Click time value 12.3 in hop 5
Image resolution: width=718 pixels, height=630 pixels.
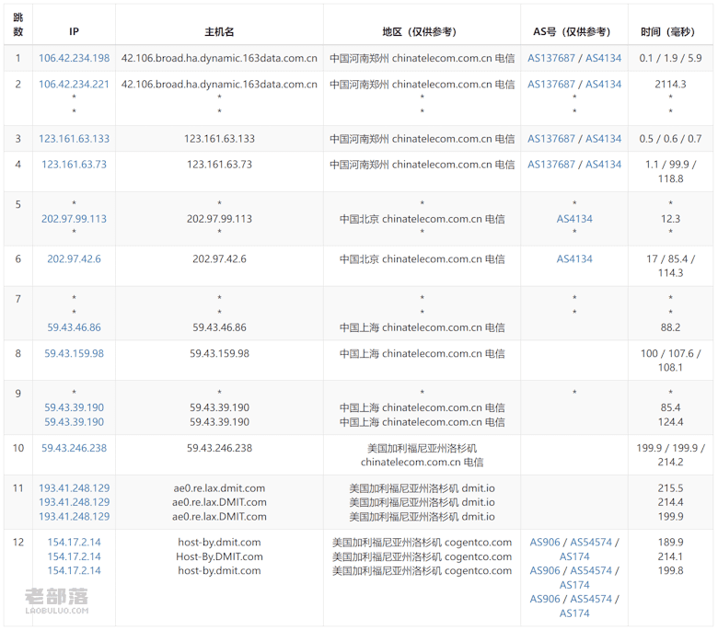(x=670, y=219)
